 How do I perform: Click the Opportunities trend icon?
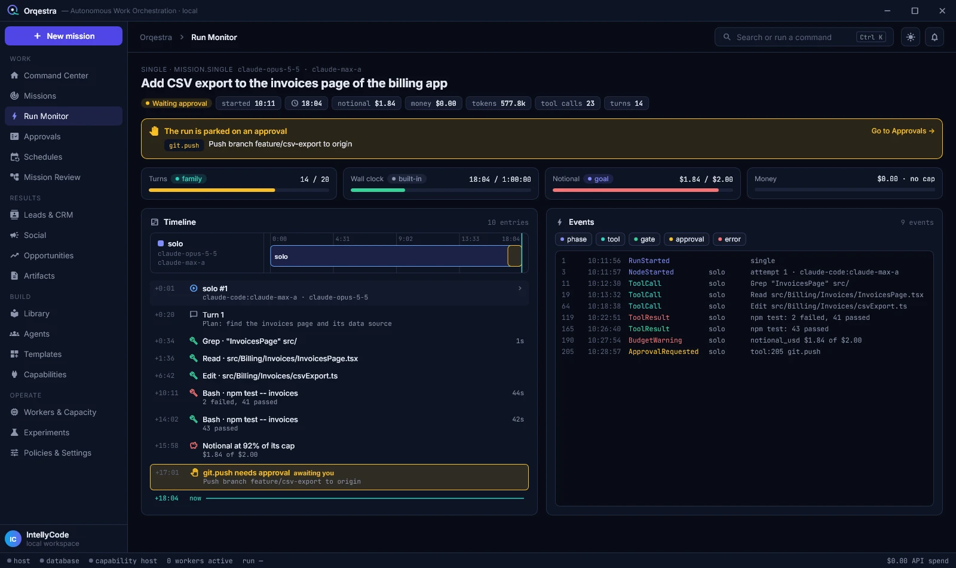coord(15,255)
